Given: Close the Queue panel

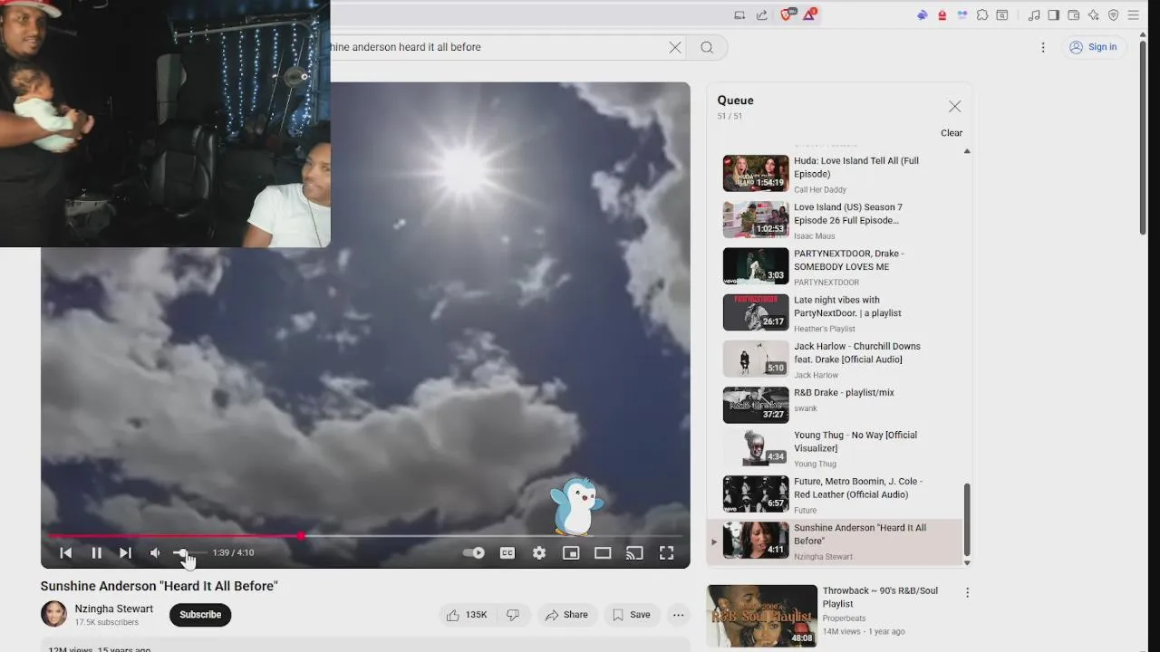Looking at the screenshot, I should pos(954,107).
